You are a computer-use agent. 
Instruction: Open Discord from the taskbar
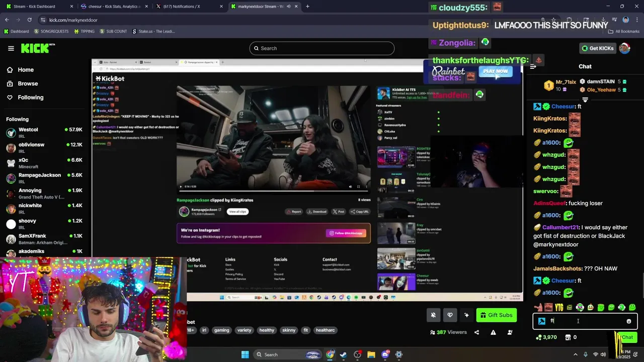385,354
